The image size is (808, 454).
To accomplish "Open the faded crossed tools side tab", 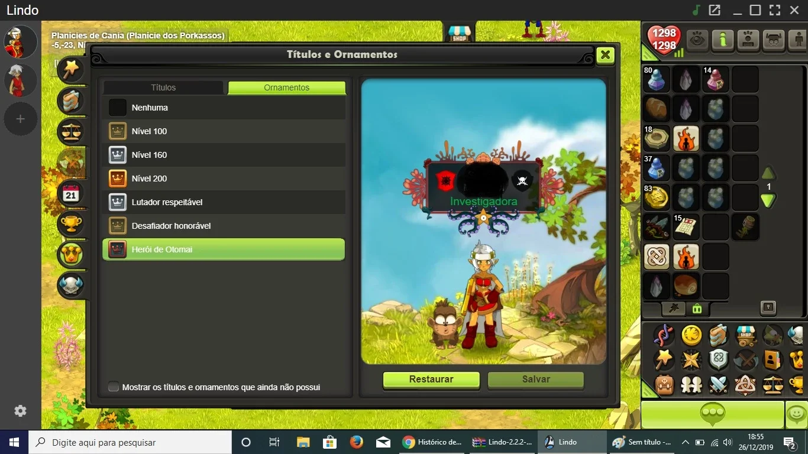I will click(71, 162).
